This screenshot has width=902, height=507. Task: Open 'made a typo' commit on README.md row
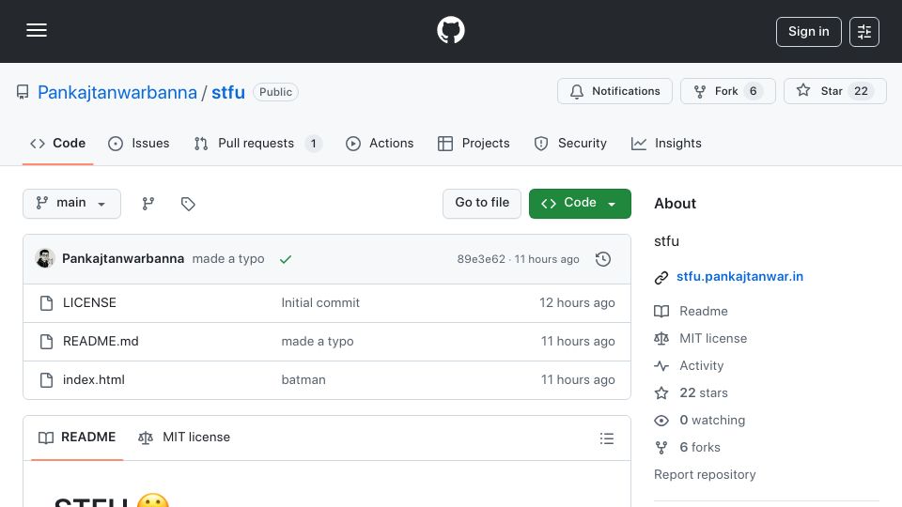[x=318, y=342]
